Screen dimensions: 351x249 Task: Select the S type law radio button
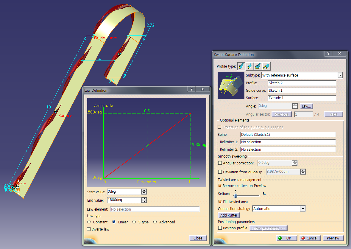(135, 222)
